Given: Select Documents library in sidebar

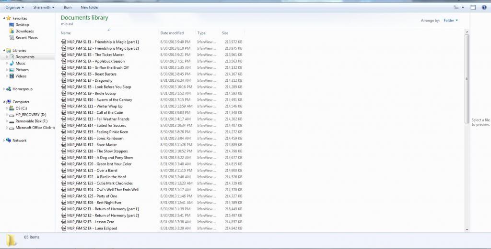Looking at the screenshot, I should click(x=25, y=57).
